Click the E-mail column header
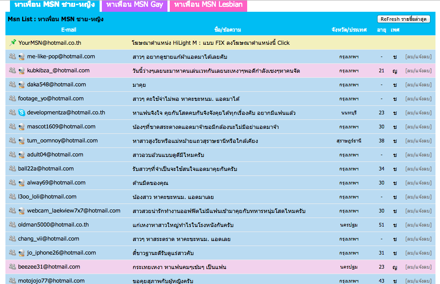The image size is (440, 284). point(69,30)
